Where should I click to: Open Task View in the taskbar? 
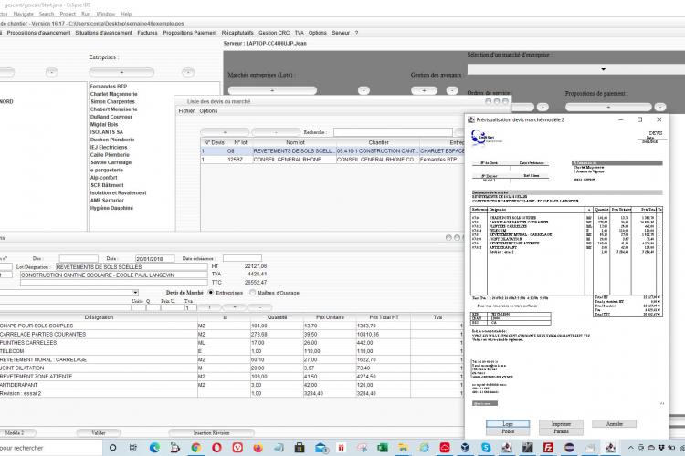(133, 447)
